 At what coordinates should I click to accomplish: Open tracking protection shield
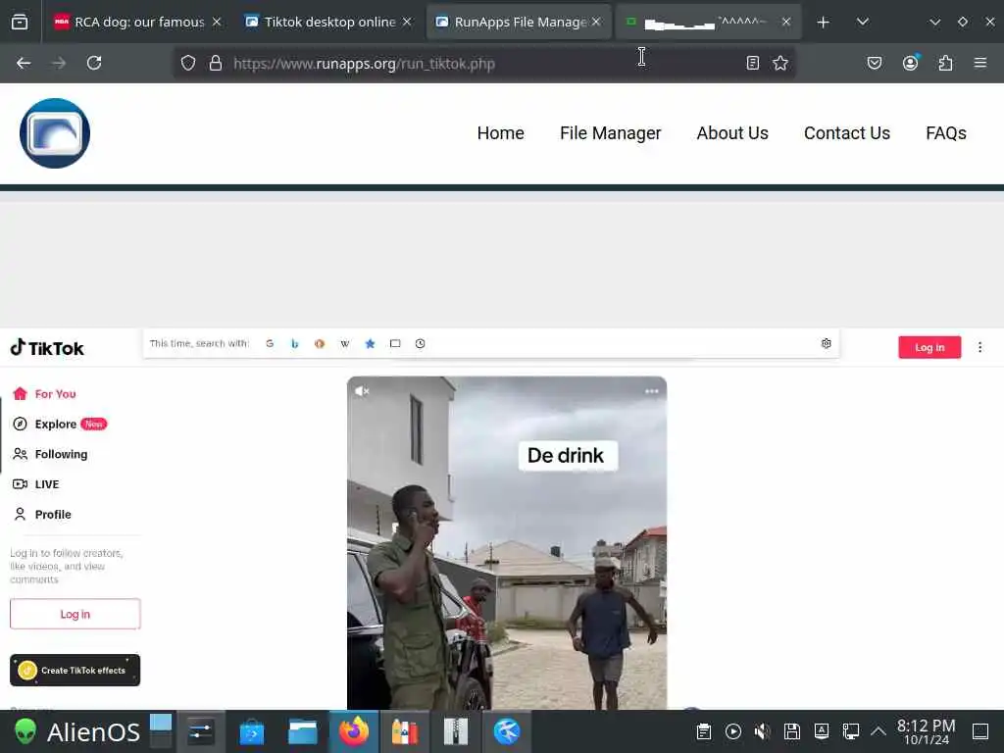click(x=187, y=63)
